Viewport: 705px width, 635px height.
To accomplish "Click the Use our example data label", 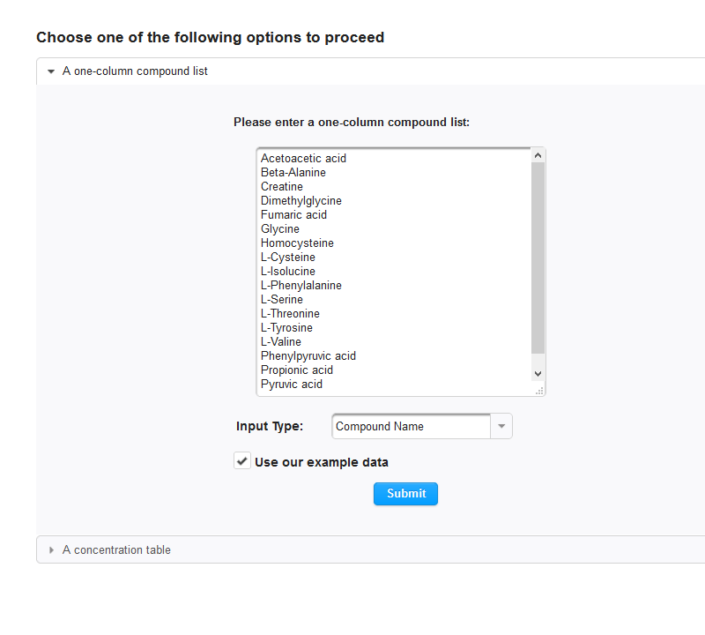I will (321, 462).
